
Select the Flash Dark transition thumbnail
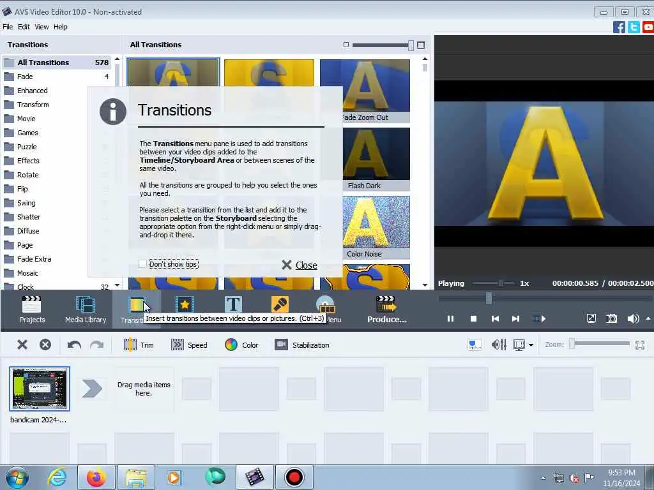click(x=376, y=159)
